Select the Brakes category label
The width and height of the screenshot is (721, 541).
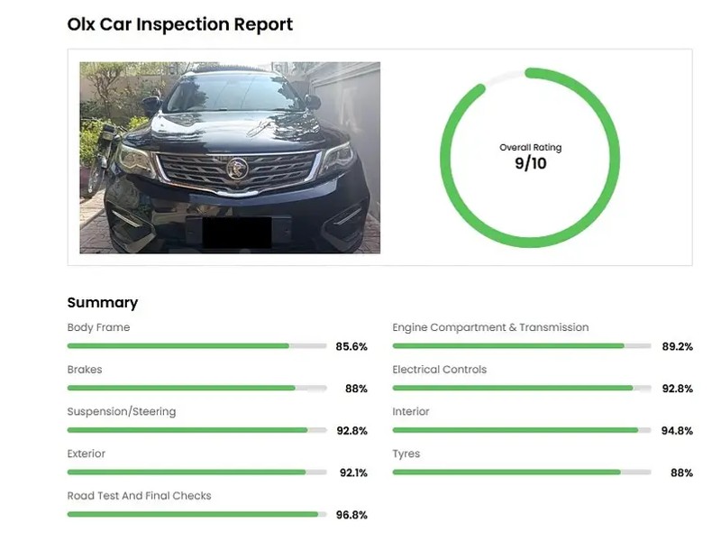point(85,370)
